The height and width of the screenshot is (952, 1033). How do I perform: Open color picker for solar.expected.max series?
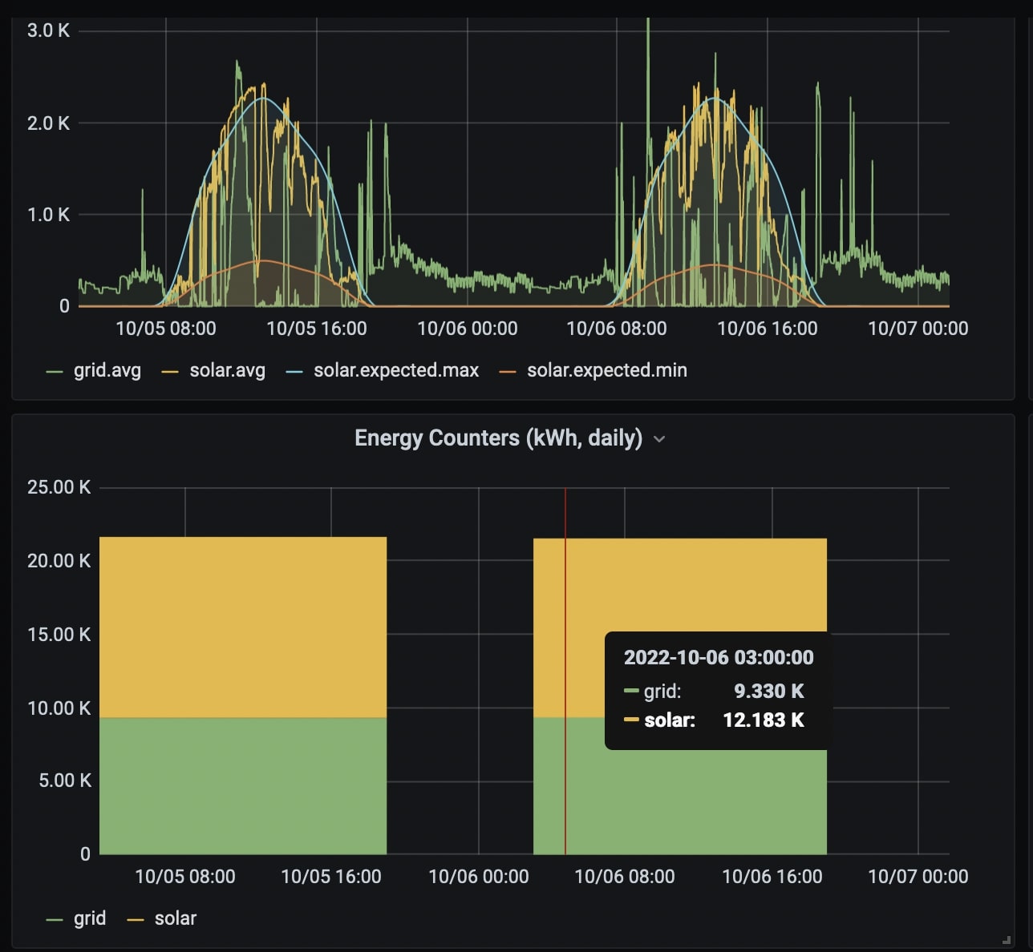pyautogui.click(x=294, y=372)
